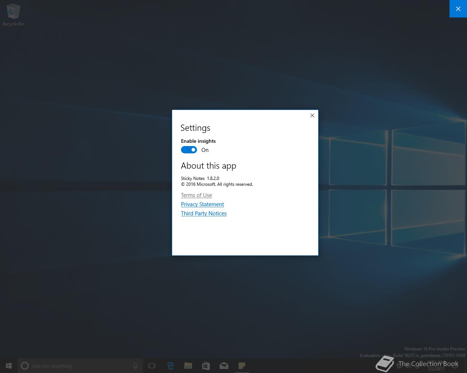Viewport: 467px width, 373px height.
Task: Turn off the Enable insights toggle
Action: (189, 150)
